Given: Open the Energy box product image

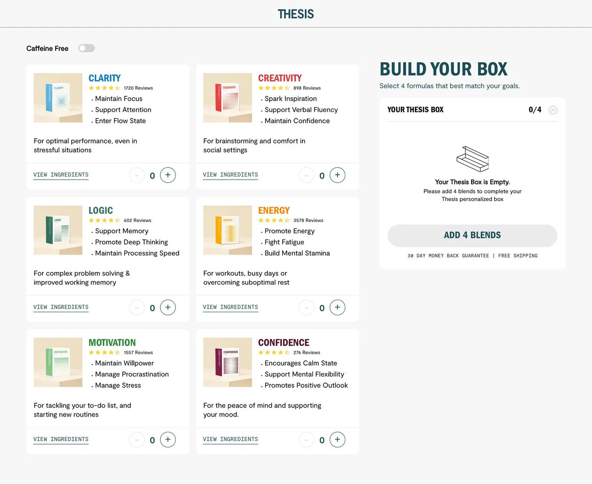Looking at the screenshot, I should [x=227, y=230].
